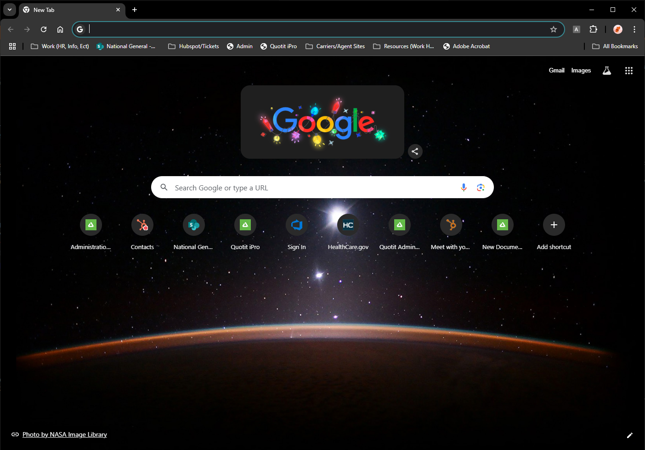Open the Extensions puzzle icon
The height and width of the screenshot is (450, 645).
[x=593, y=29]
